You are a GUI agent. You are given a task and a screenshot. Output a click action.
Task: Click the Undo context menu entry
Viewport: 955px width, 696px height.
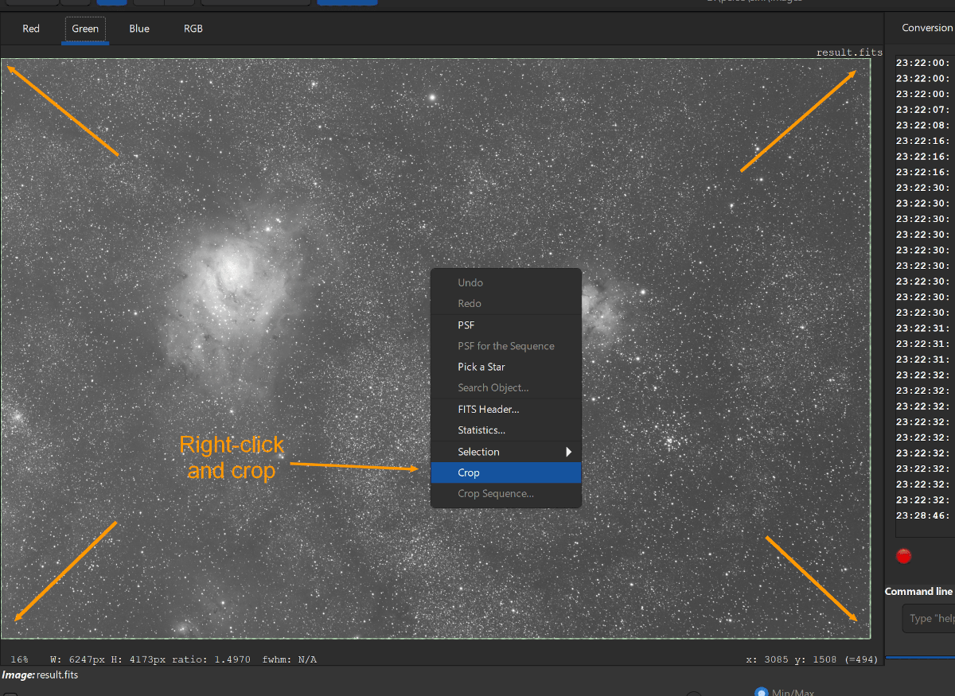[x=470, y=282]
